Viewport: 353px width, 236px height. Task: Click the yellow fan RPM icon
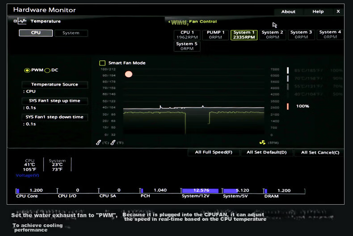click(262, 142)
